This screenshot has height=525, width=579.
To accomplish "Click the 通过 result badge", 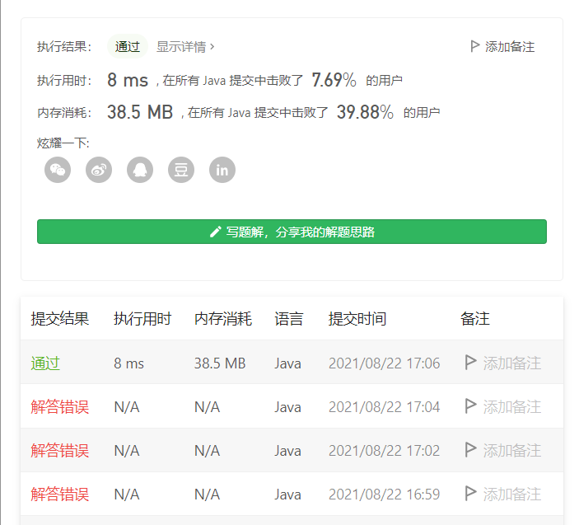I will pyautogui.click(x=128, y=46).
